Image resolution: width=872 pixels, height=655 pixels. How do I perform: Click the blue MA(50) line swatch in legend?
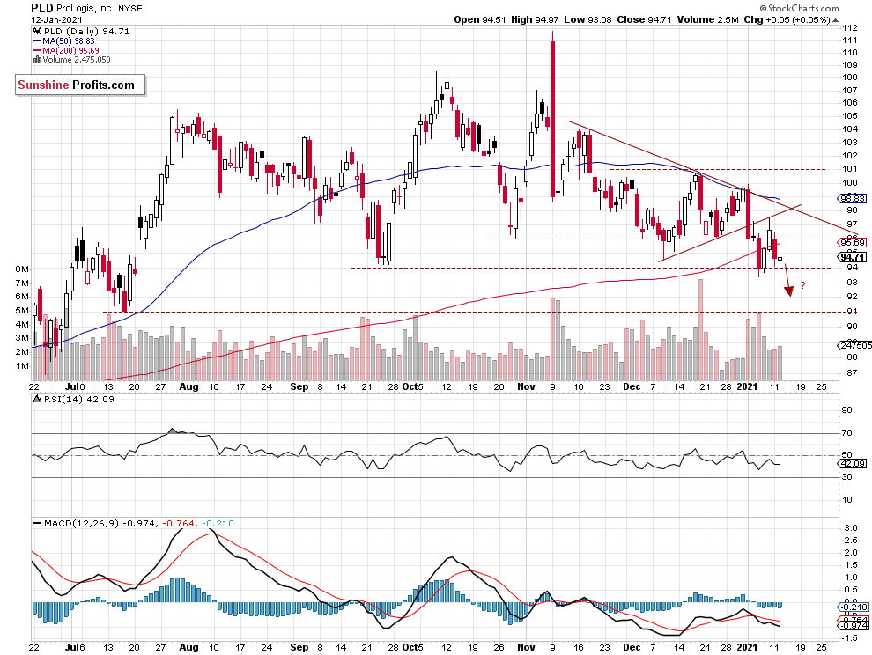(38, 41)
